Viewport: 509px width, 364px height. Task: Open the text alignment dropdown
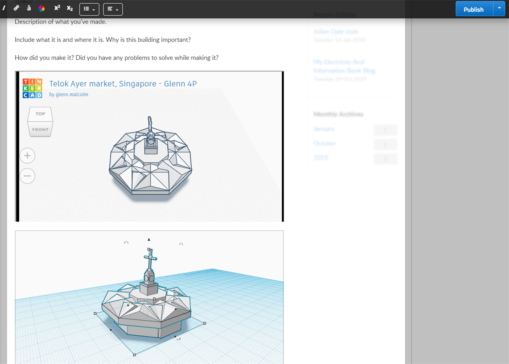click(x=113, y=9)
